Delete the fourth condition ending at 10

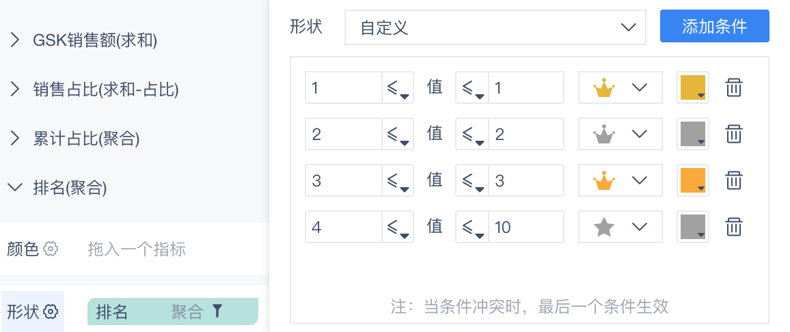pyautogui.click(x=733, y=227)
